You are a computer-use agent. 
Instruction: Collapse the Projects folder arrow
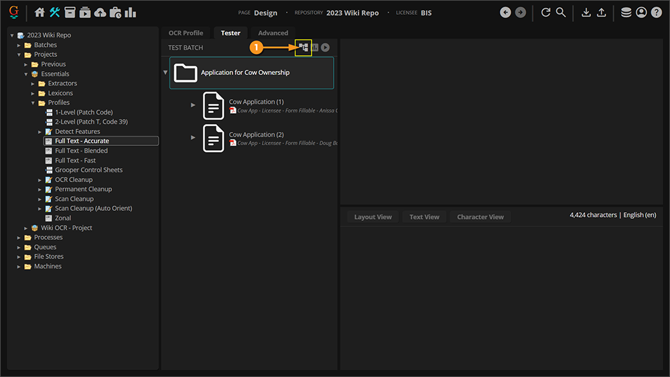pyautogui.click(x=19, y=55)
